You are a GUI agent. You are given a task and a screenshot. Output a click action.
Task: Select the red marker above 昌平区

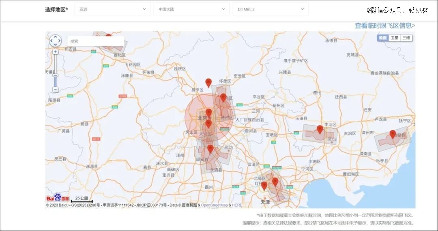tap(208, 83)
